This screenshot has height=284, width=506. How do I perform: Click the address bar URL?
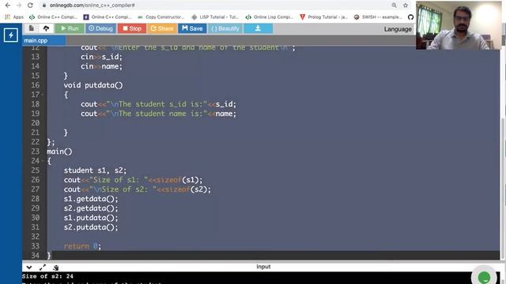pos(92,6)
